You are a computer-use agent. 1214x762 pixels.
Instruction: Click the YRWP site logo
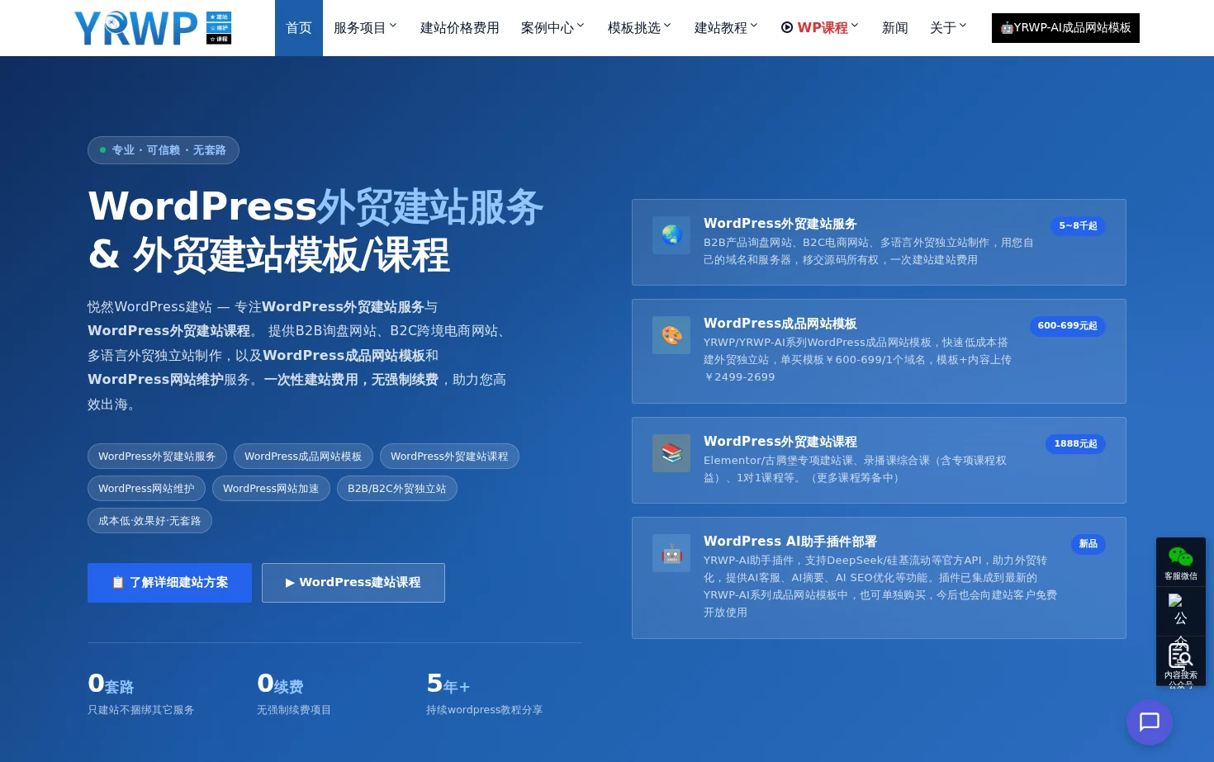tap(153, 28)
